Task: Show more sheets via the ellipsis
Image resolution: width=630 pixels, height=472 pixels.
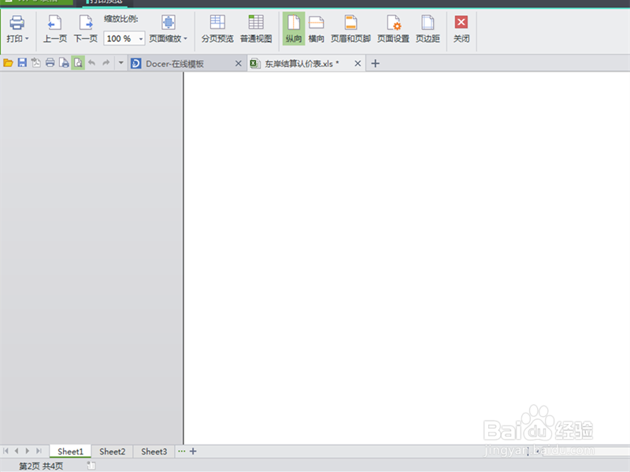Action: 182,451
